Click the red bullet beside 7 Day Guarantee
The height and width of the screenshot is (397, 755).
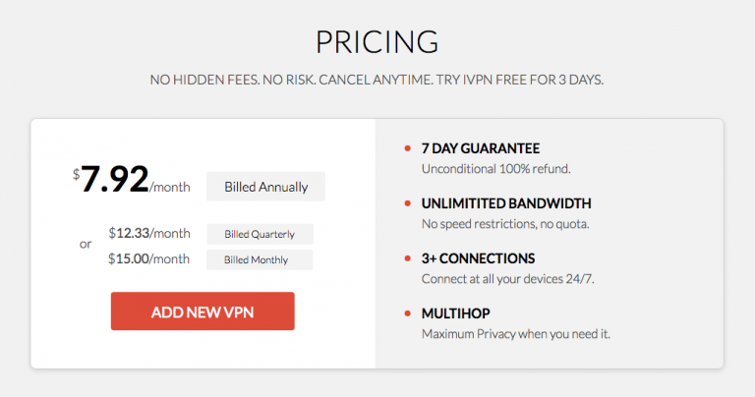click(x=408, y=149)
